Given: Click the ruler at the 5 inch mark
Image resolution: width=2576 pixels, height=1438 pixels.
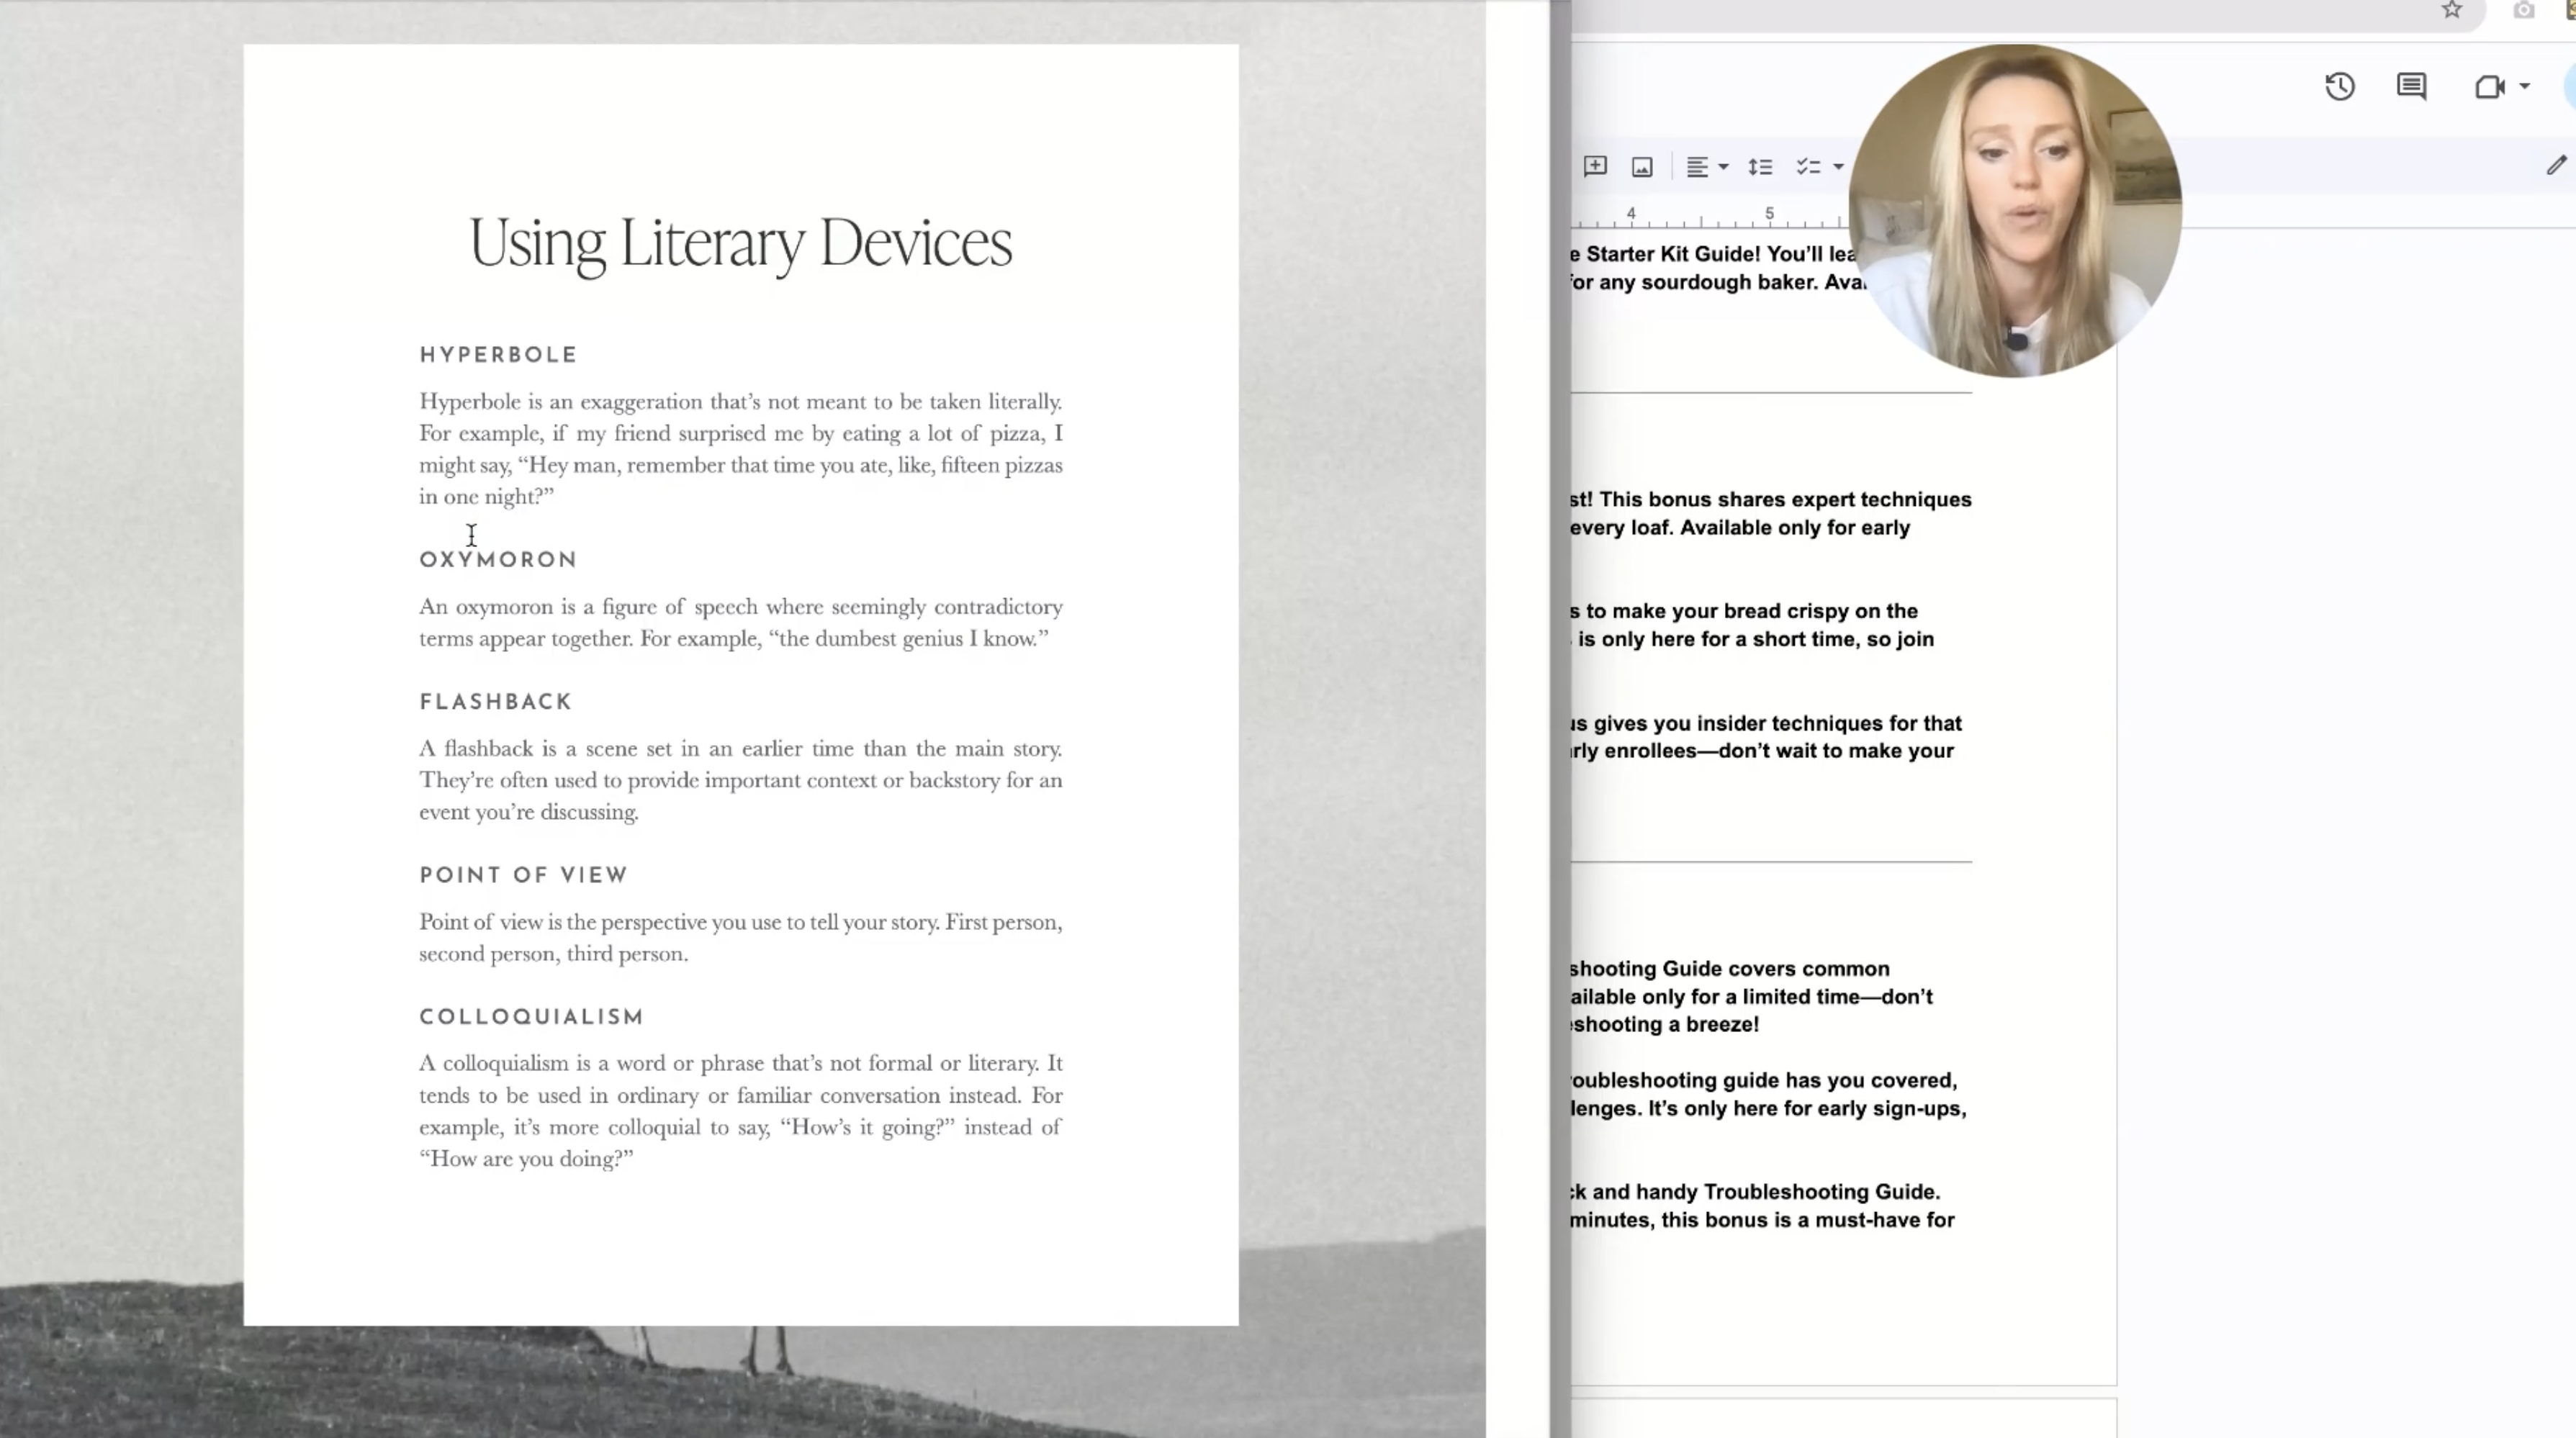Looking at the screenshot, I should pyautogui.click(x=1769, y=215).
